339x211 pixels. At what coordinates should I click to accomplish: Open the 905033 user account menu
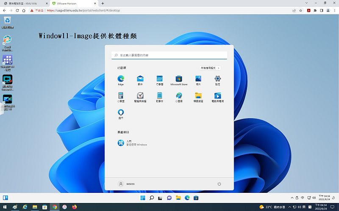click(x=126, y=184)
